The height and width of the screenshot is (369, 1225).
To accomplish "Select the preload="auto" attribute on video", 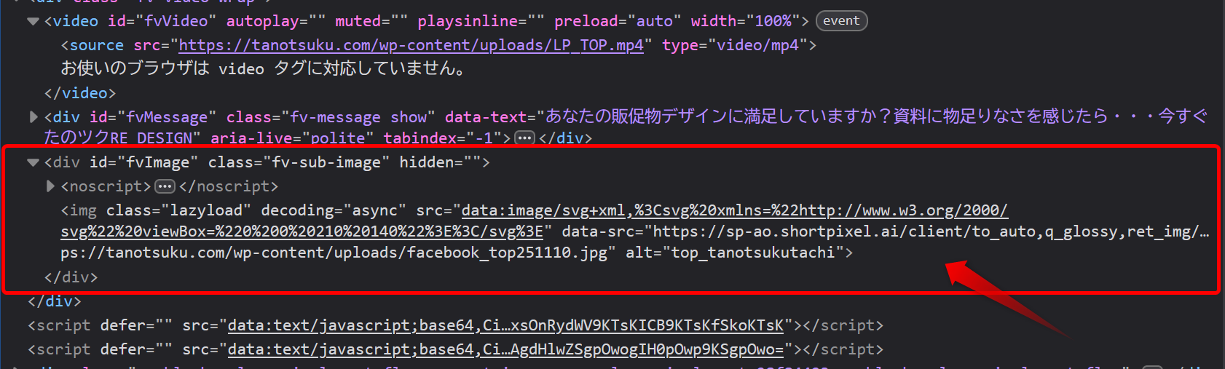I will (618, 21).
